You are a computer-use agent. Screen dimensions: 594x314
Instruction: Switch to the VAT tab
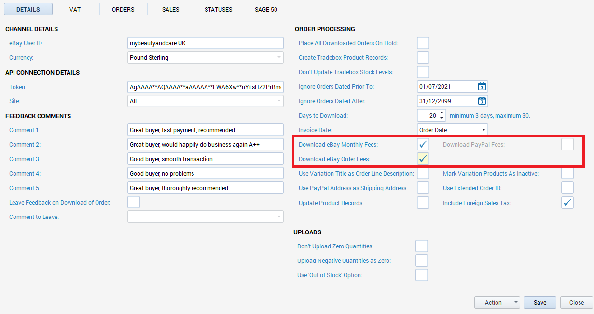(75, 9)
